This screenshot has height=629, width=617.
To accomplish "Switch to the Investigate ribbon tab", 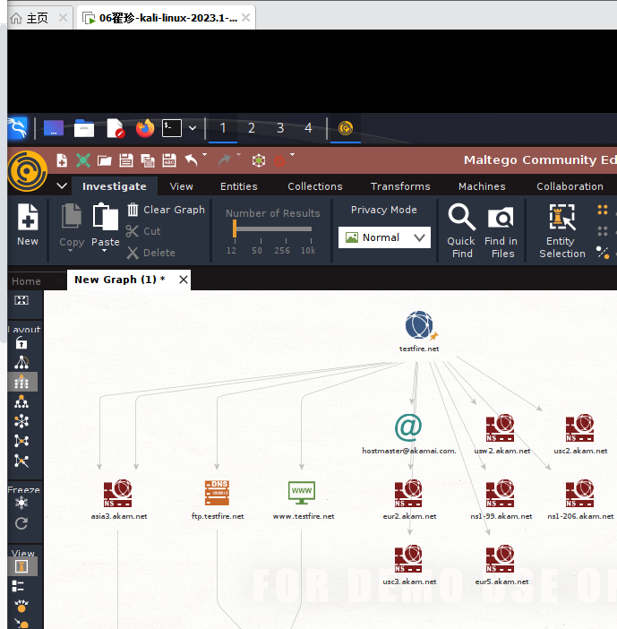I will click(115, 186).
